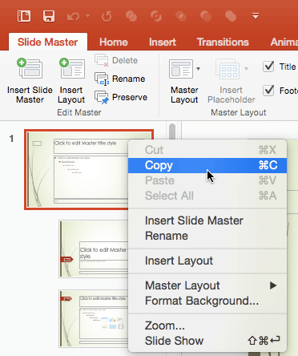The width and height of the screenshot is (298, 356).
Task: Toggle the Title checkbox
Action: [x=268, y=67]
